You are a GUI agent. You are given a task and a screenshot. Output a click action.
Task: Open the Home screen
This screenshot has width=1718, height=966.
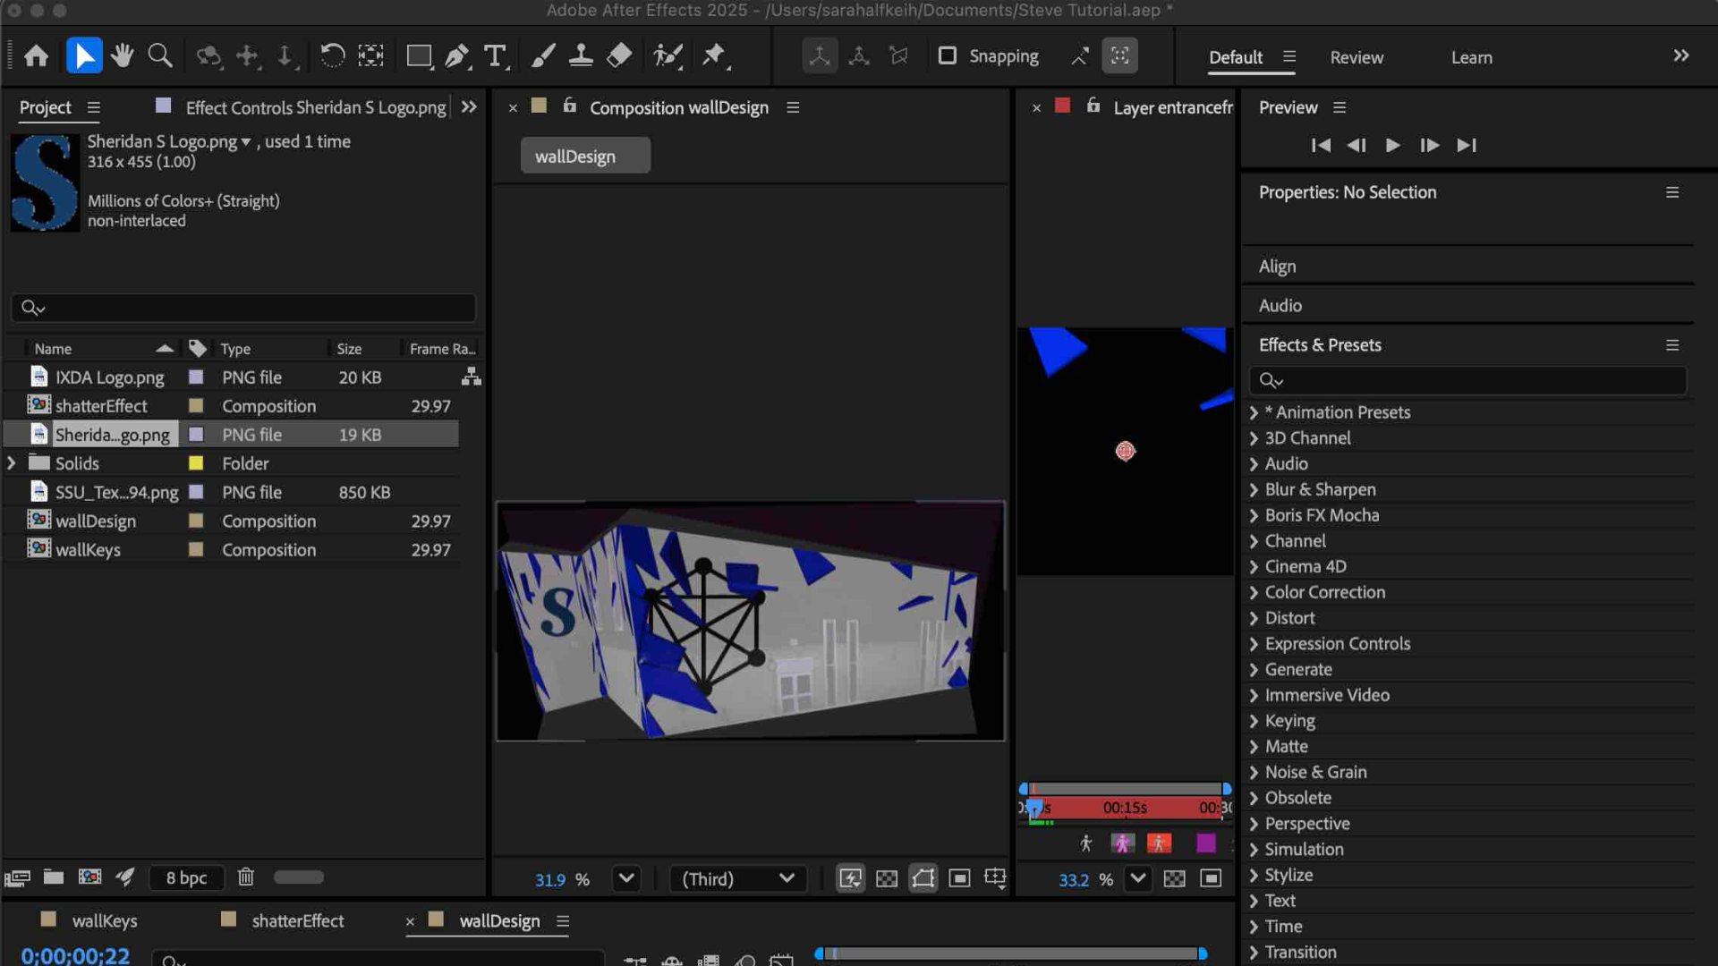(x=37, y=55)
